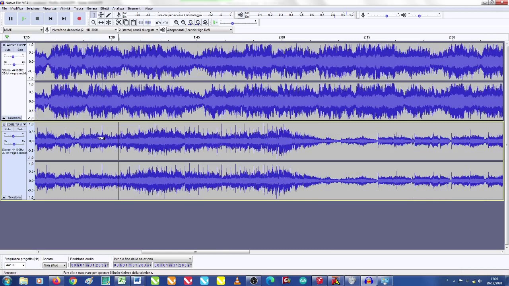Click Seleziona button on the Adeste Fideles track
This screenshot has width=509, height=286.
[14, 118]
